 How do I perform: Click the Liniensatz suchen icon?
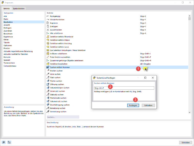point(48,91)
